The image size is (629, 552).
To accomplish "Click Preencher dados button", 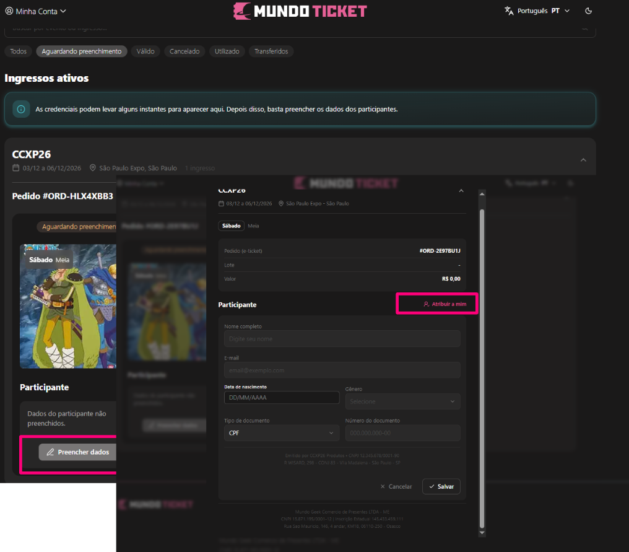I will [x=78, y=452].
